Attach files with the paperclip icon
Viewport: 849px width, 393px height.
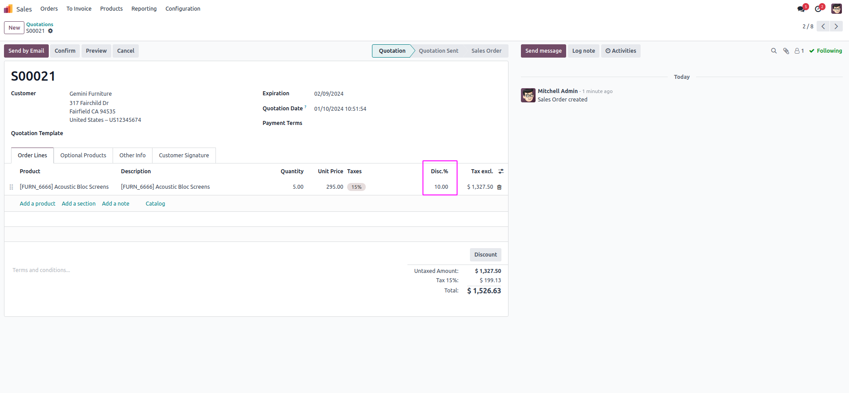pyautogui.click(x=786, y=51)
